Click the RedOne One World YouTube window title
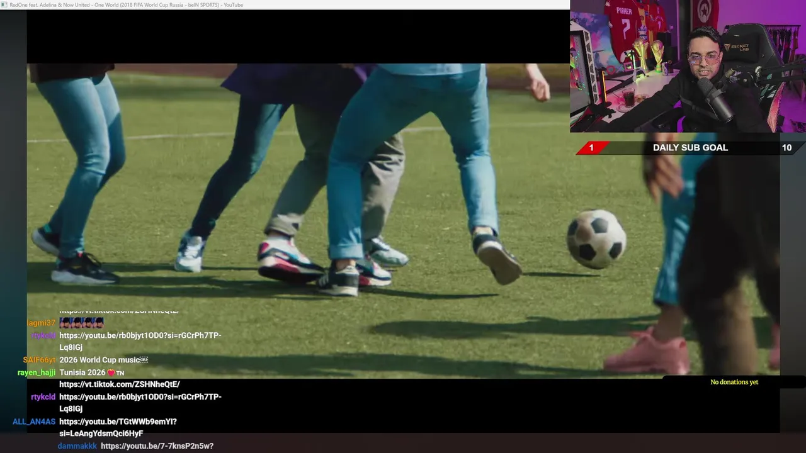Viewport: 806px width, 453px height. click(126, 4)
